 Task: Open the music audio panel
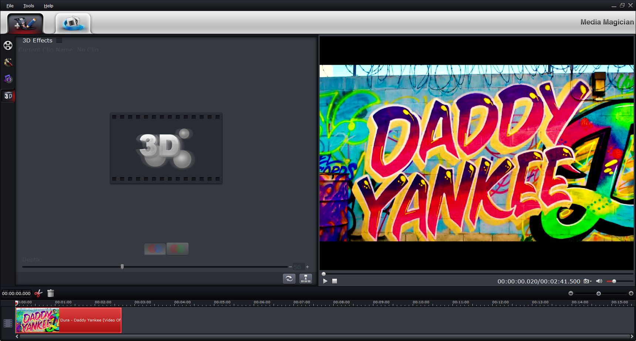(8, 79)
